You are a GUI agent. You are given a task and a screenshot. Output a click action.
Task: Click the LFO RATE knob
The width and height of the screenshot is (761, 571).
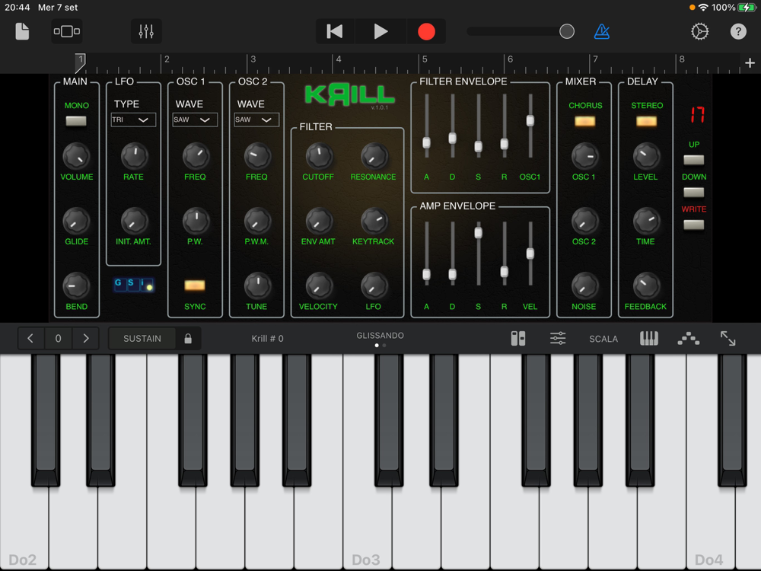(x=134, y=156)
